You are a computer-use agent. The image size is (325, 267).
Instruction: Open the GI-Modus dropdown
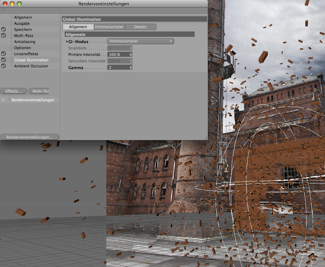(x=140, y=41)
